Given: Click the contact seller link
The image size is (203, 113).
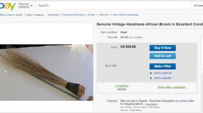Looking at the screenshot, I should [x=187, y=101].
